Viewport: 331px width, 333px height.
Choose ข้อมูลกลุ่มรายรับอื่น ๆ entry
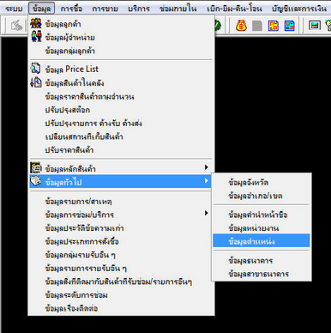tap(121, 255)
